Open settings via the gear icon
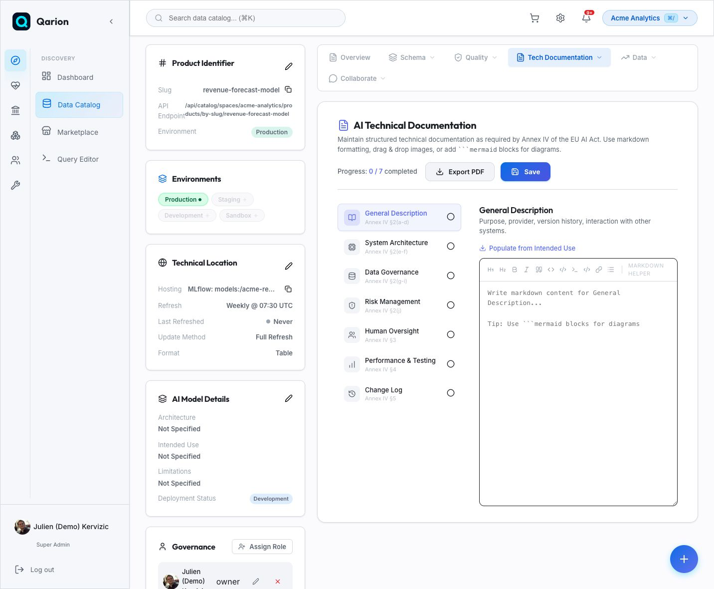 560,18
